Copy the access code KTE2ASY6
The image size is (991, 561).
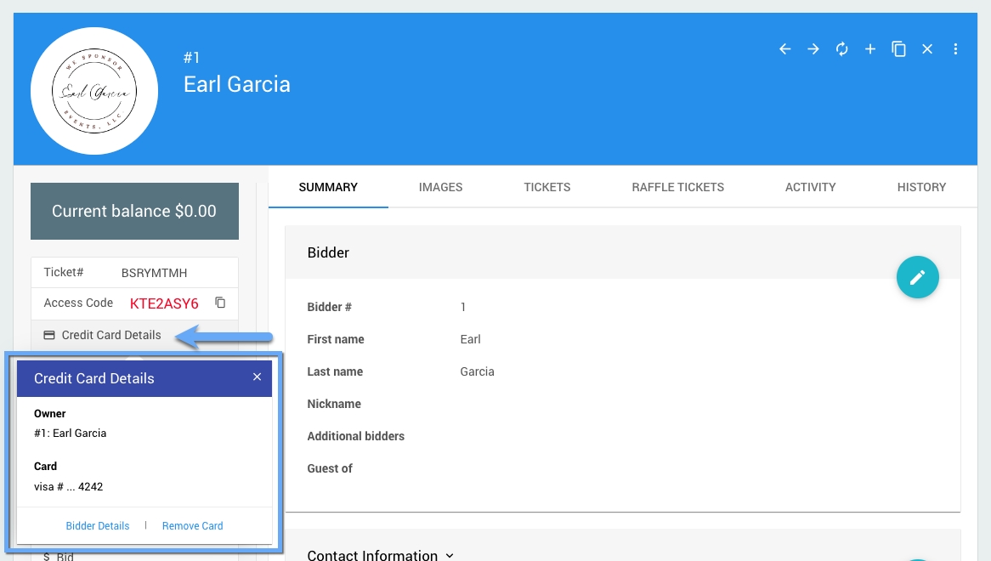(220, 303)
